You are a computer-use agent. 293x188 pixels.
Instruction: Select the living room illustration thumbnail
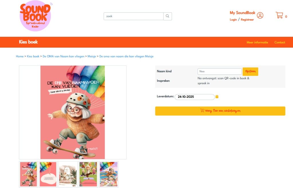tap(68, 174)
